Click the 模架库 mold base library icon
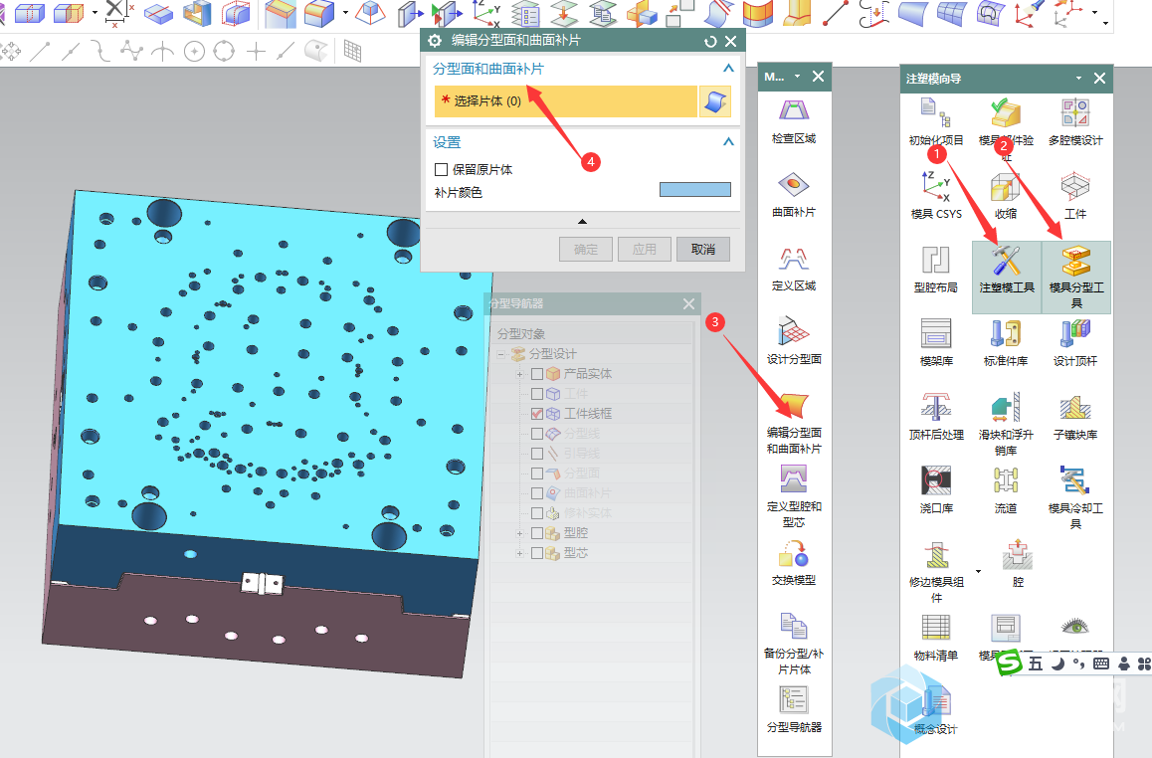 click(936, 334)
